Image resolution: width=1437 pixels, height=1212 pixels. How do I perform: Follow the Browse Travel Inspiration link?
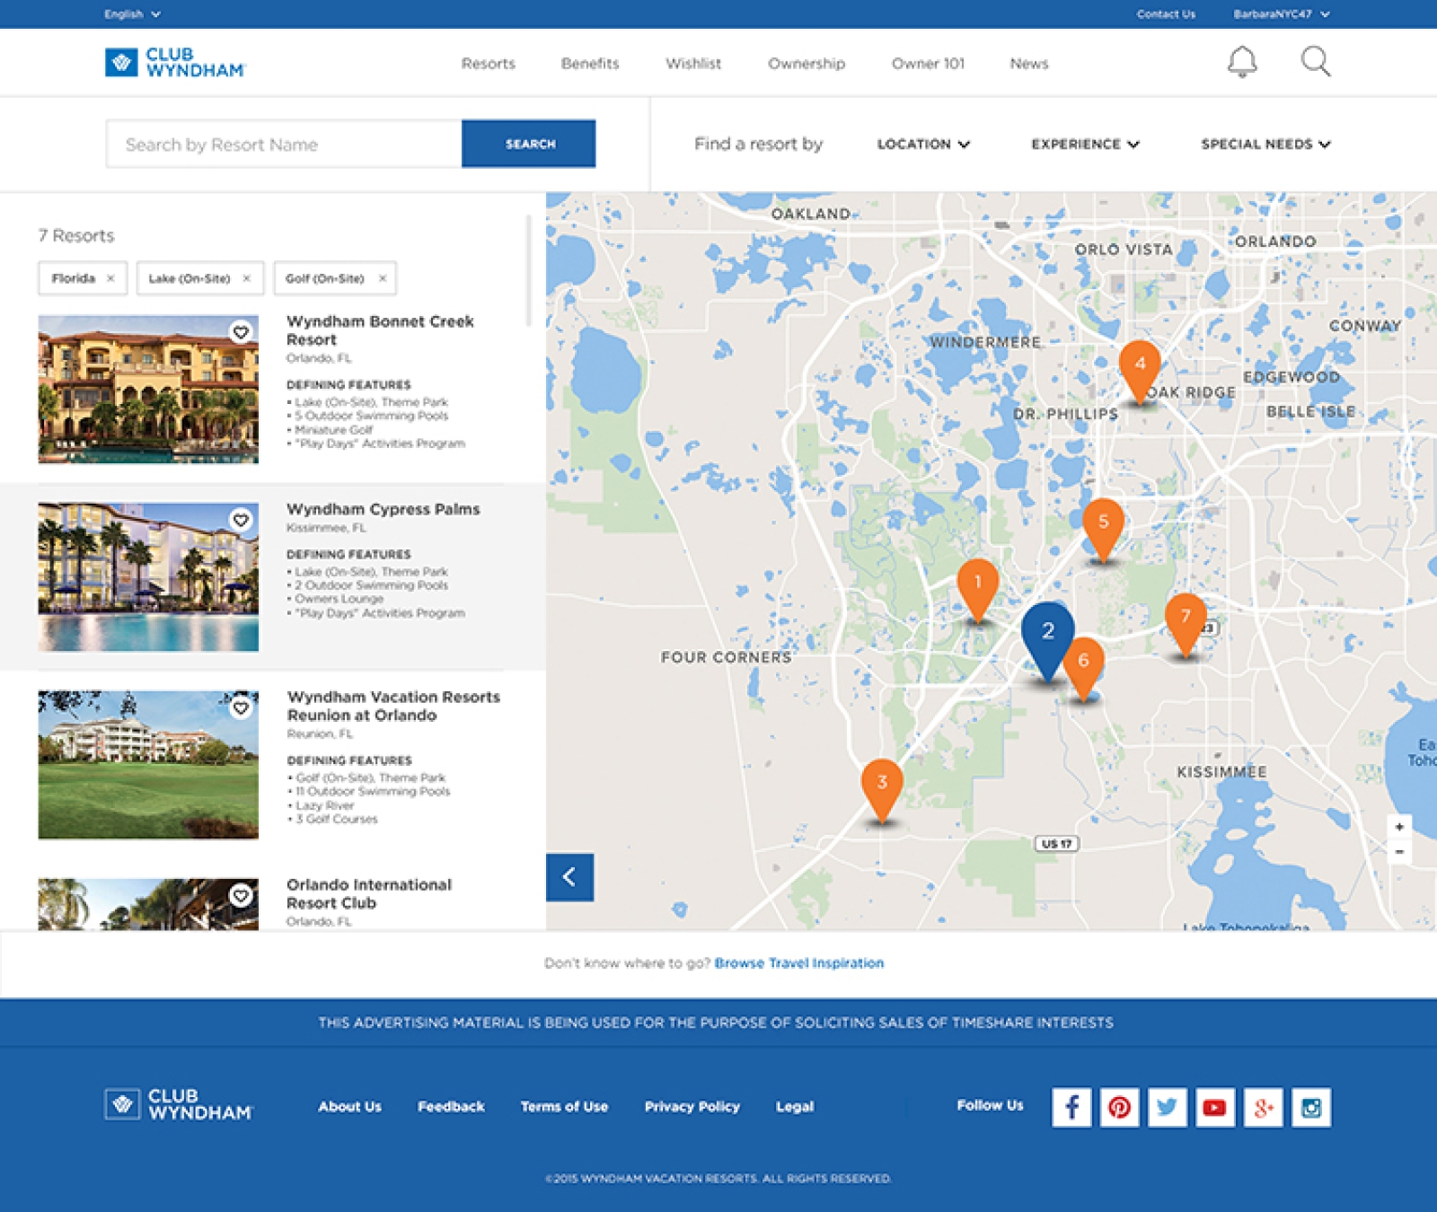[798, 963]
